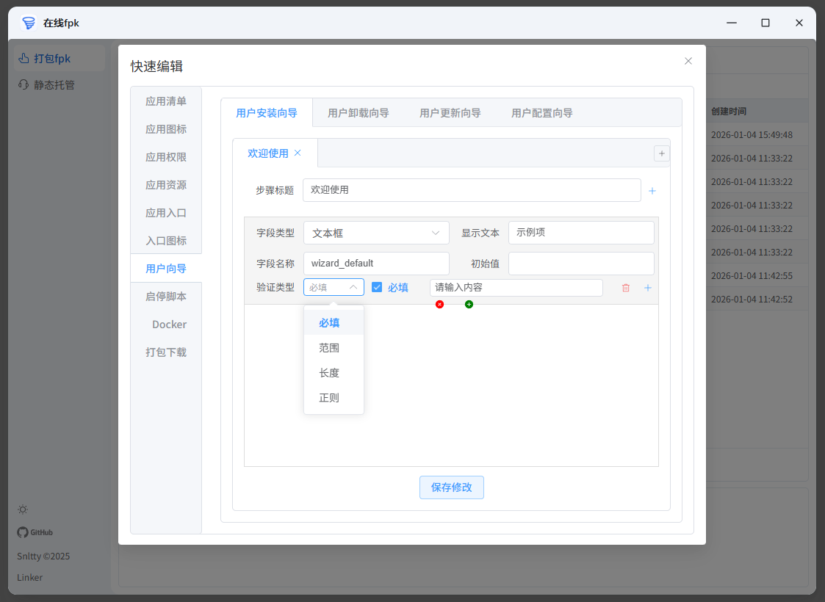Click the red remove icon below validation input
825x602 pixels.
[439, 305]
